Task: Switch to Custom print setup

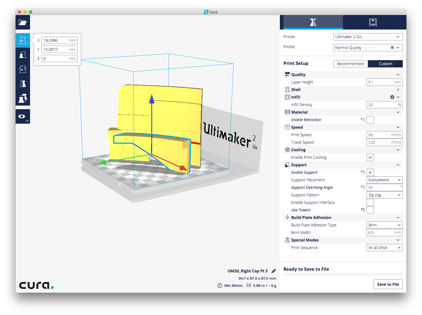Action: tap(385, 64)
